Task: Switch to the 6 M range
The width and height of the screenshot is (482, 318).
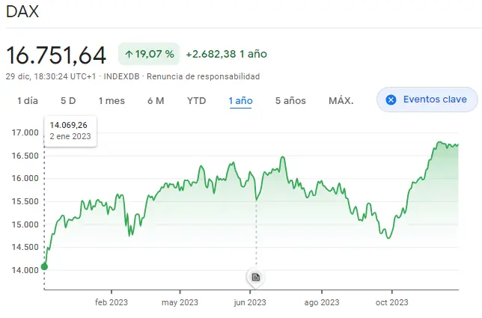Action: [156, 101]
